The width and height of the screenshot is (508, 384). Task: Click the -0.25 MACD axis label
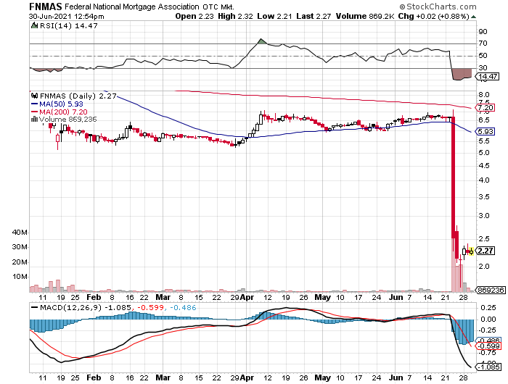coord(487,330)
